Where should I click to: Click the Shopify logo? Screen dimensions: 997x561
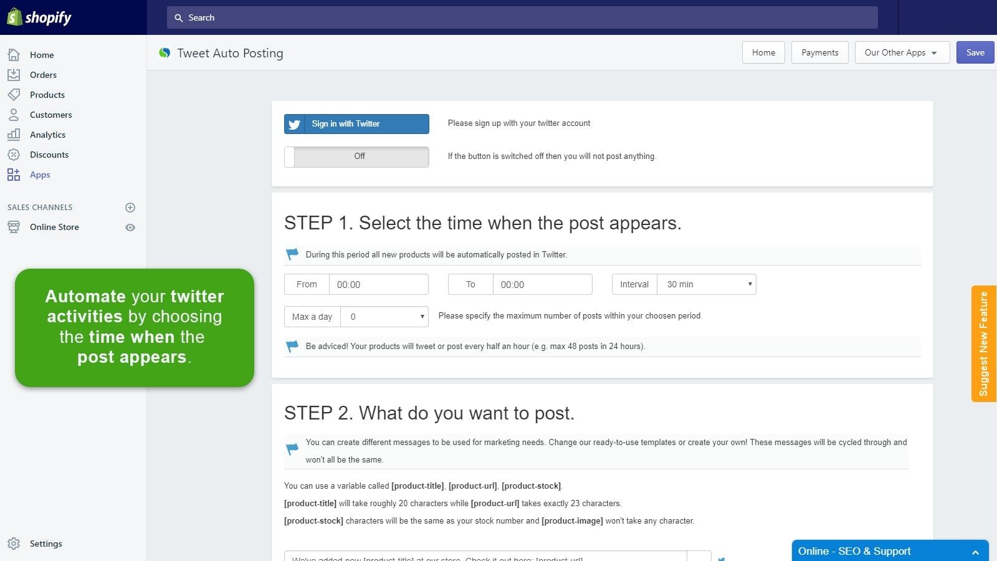click(39, 17)
